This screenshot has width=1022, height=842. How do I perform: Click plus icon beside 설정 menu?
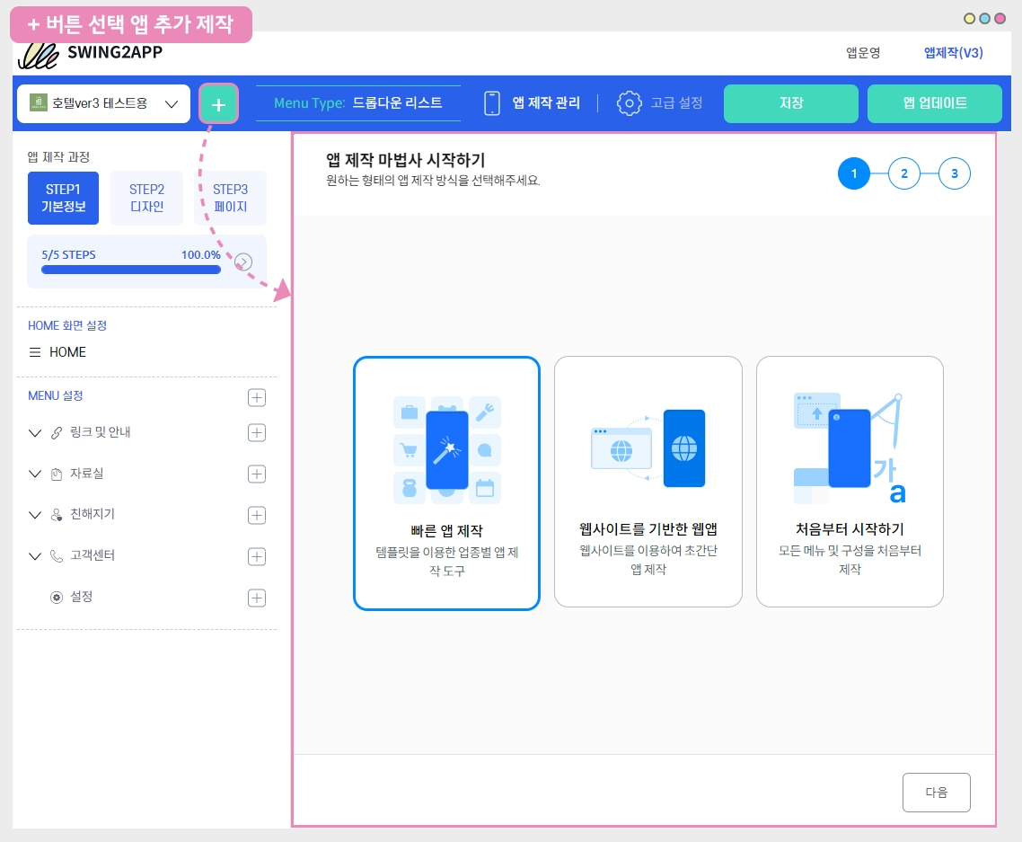click(x=257, y=598)
